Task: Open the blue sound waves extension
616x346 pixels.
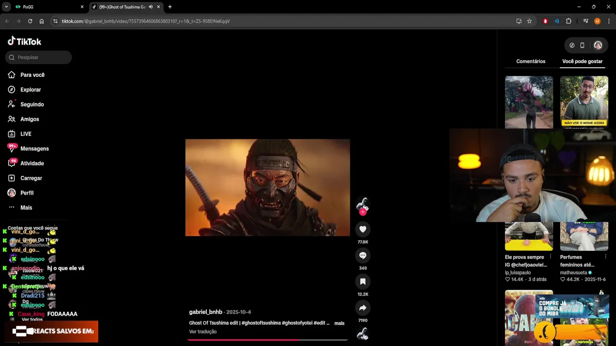Action: [557, 21]
